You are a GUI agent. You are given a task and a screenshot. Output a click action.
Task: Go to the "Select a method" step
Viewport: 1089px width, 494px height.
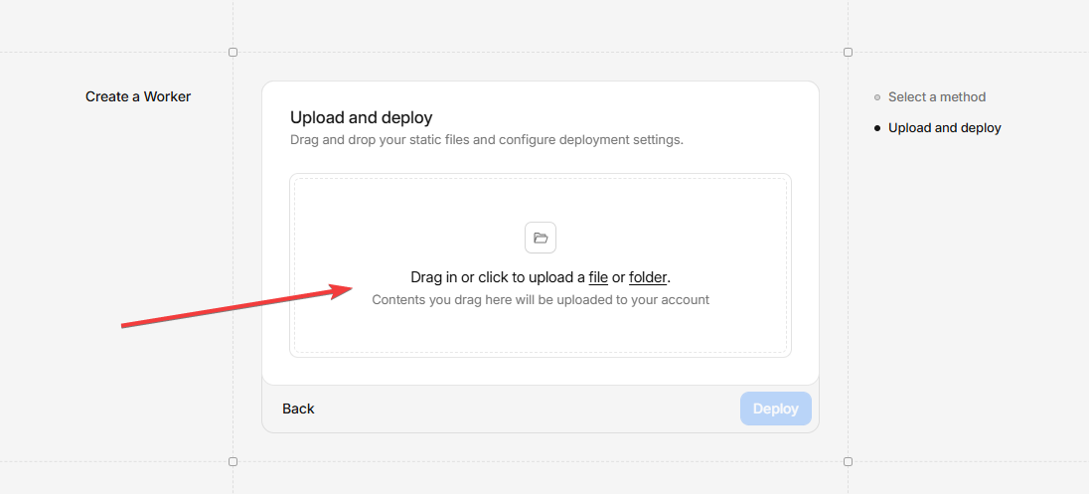[x=936, y=97]
